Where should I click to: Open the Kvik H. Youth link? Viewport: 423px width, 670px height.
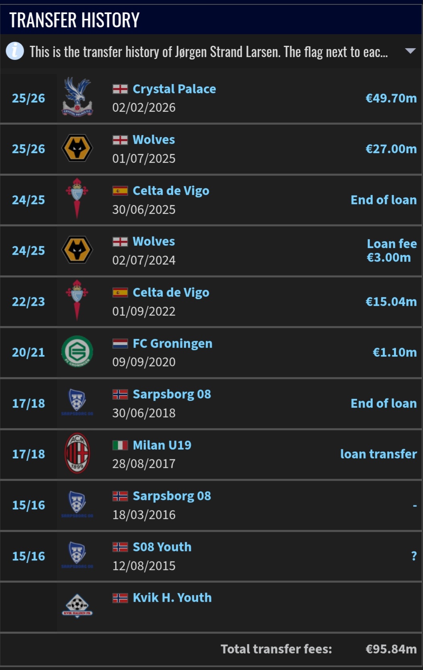click(x=172, y=598)
